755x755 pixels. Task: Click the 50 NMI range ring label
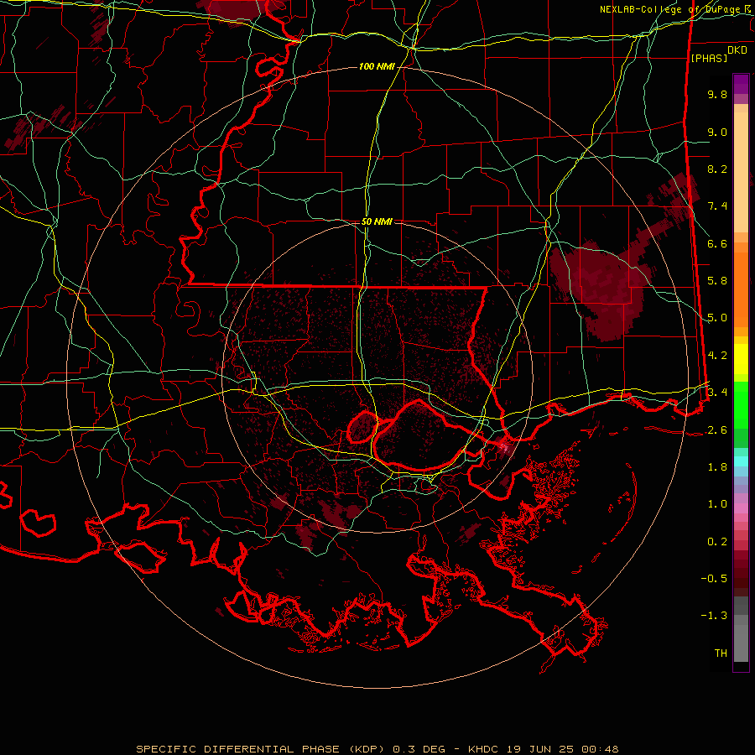[x=377, y=221]
